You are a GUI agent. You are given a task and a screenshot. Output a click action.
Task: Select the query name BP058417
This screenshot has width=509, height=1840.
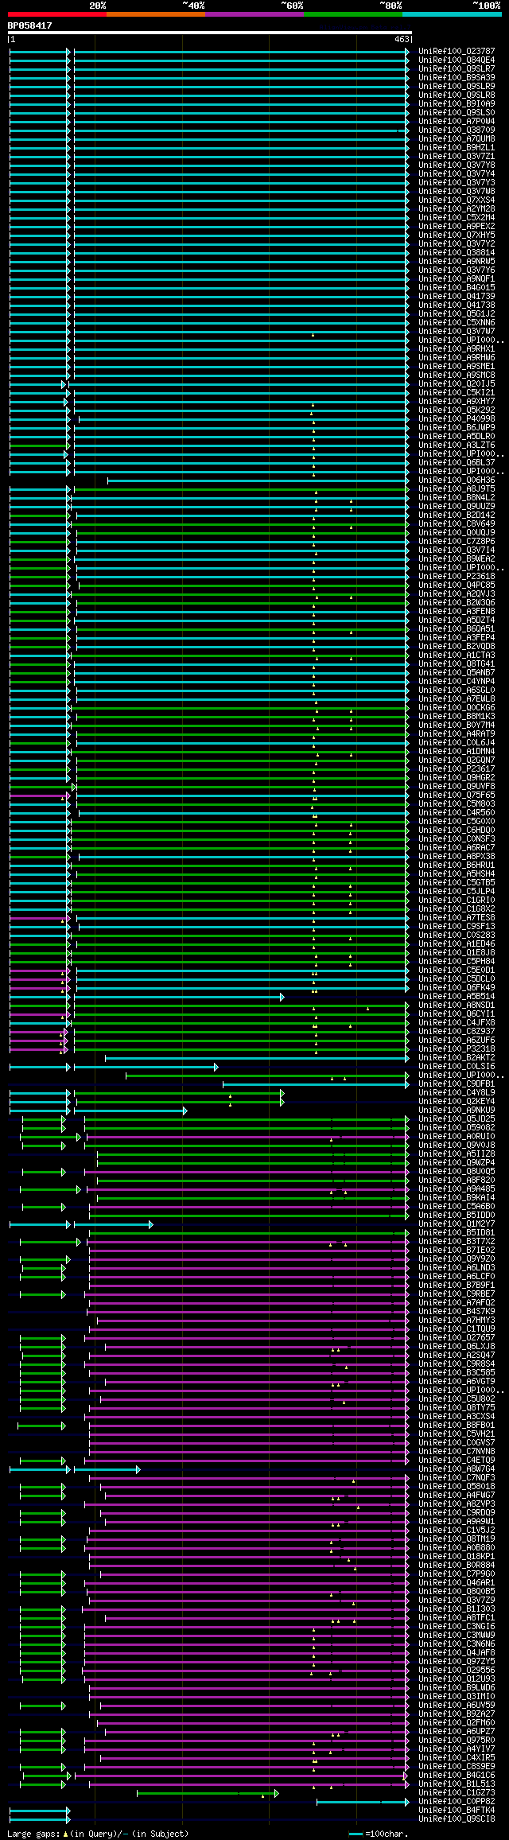(30, 25)
